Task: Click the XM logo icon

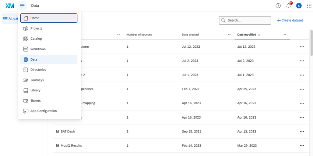Action: (x=10, y=6)
